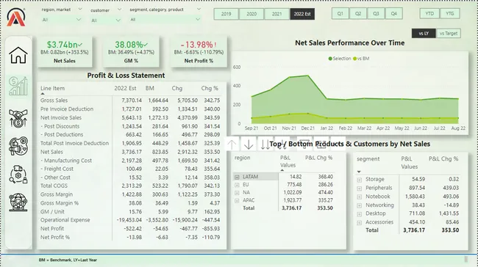The width and height of the screenshot is (478, 267).
Task: Select fiscal year 2019
Action: point(226,14)
